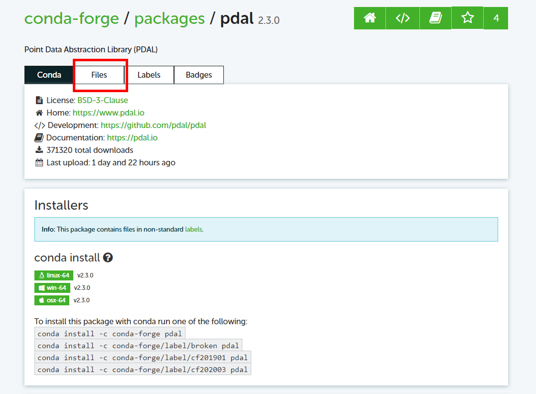Select the Conda tab
This screenshot has width=536, height=394.
pos(49,75)
